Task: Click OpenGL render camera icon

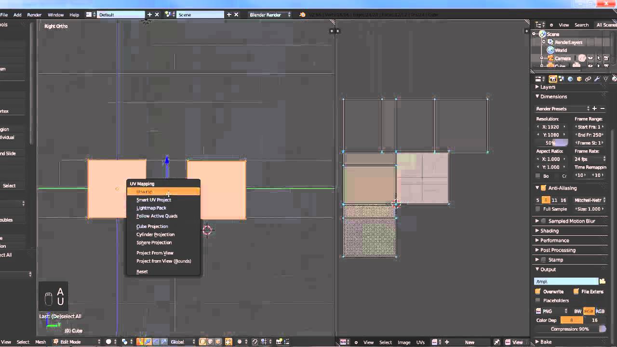Action: click(280, 342)
